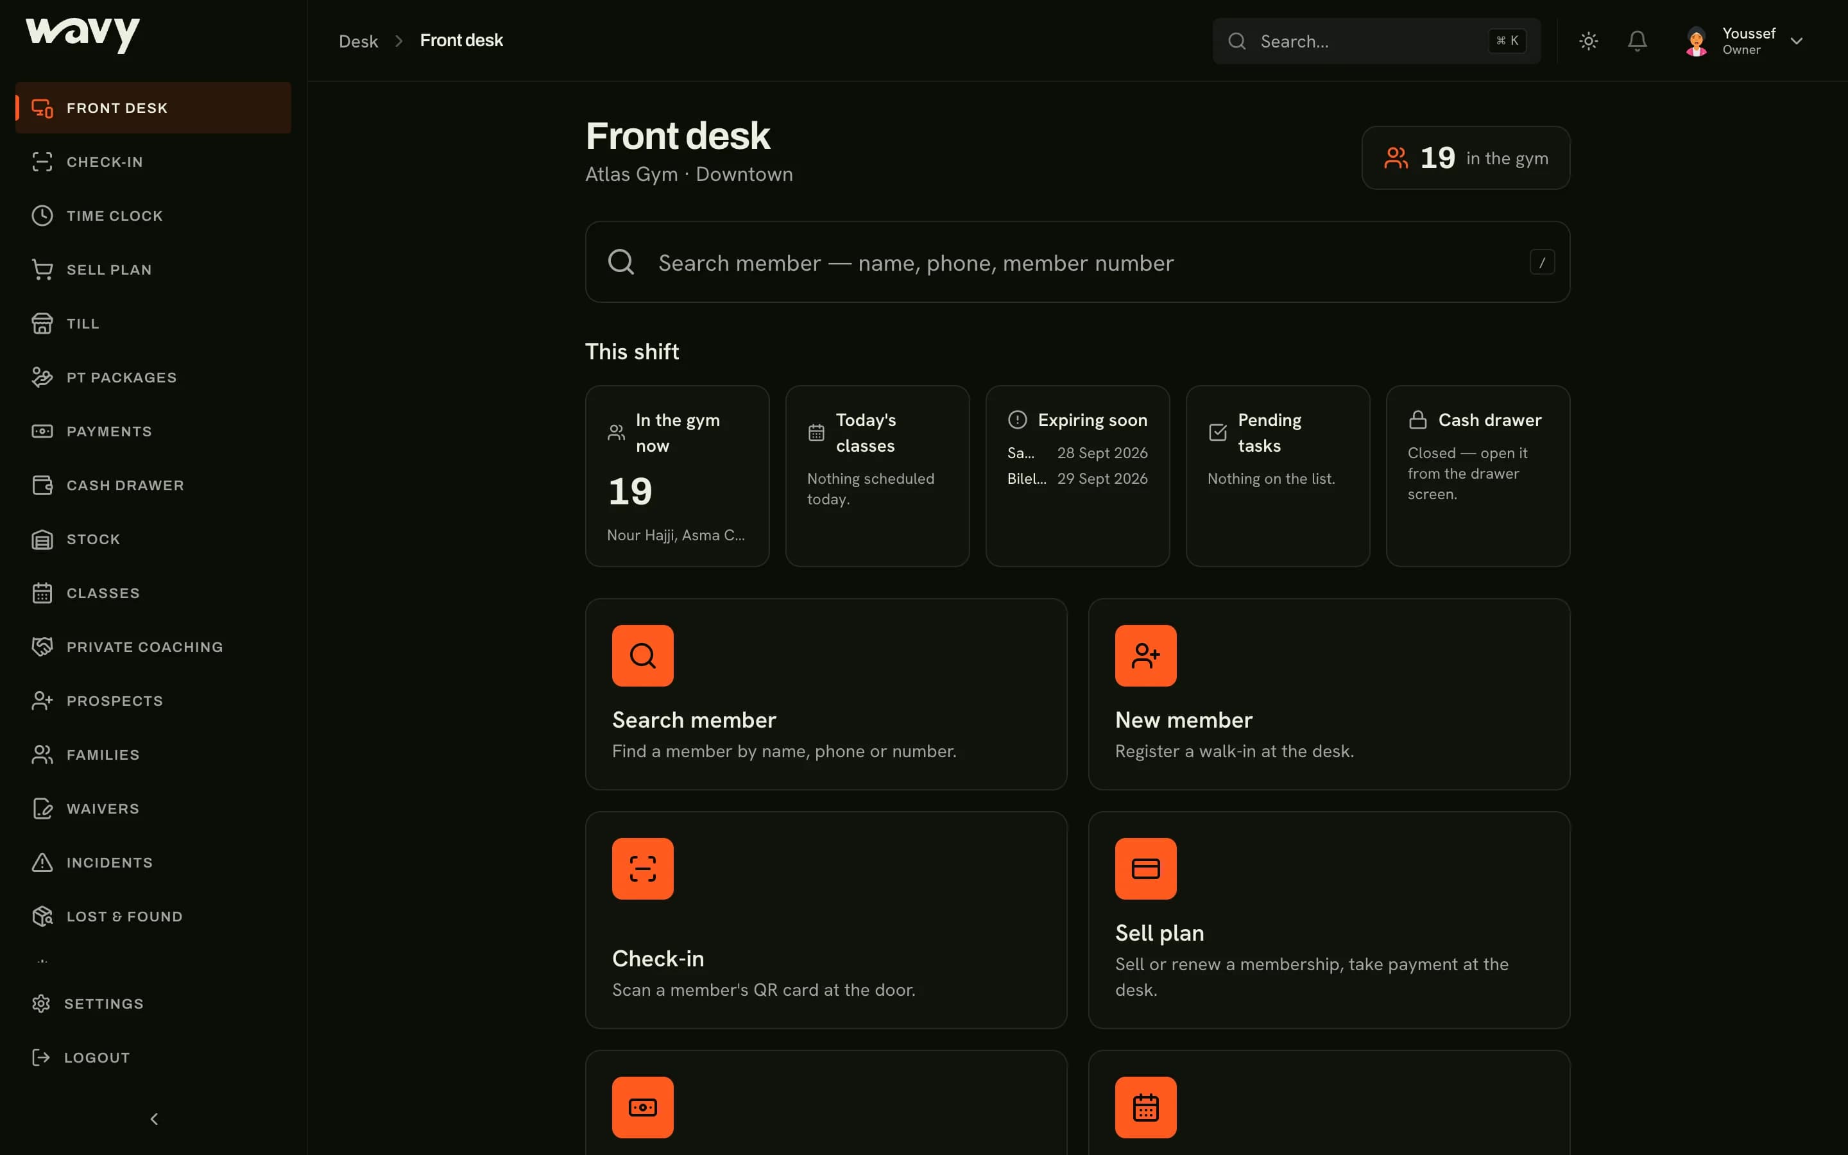This screenshot has width=1848, height=1155.
Task: Open Sell Plan from sidebar
Action: [x=153, y=269]
